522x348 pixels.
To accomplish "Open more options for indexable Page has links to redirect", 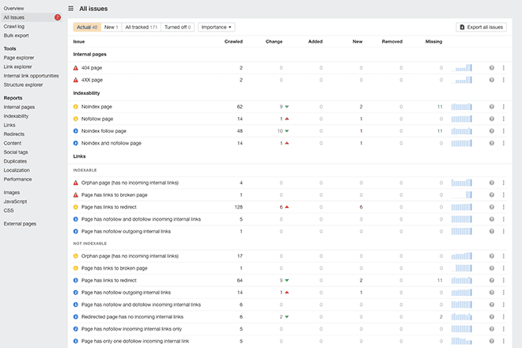I will click(x=503, y=206).
